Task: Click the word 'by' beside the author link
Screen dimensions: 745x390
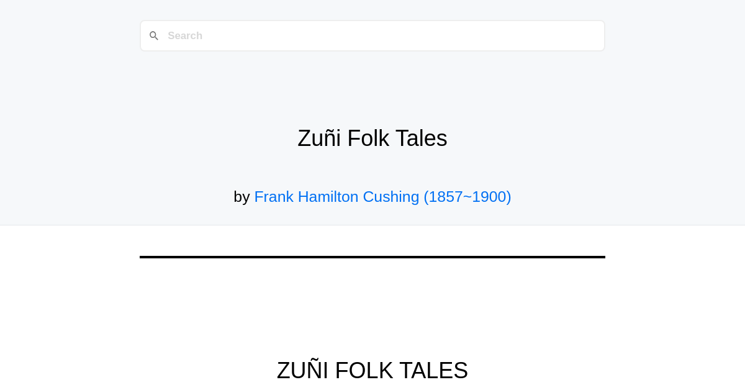Action: point(243,197)
